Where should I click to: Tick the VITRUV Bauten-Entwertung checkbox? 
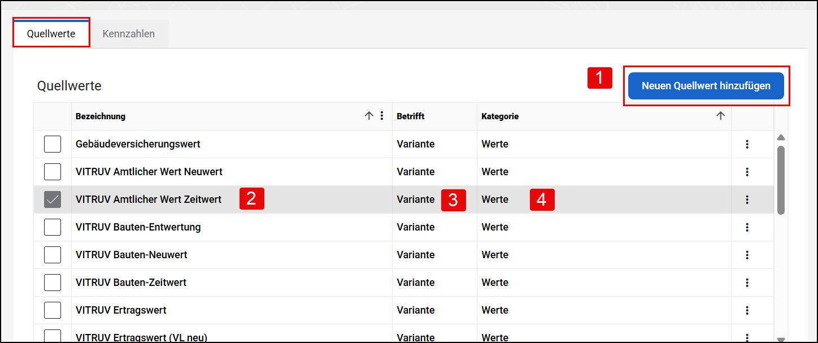pyautogui.click(x=53, y=227)
